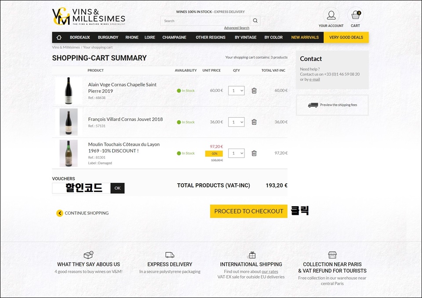Image resolution: width=422 pixels, height=298 pixels.
Task: Click the Collection Near Paris shop icon
Action: tap(332, 255)
